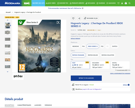The image size is (135, 108).
Task: Open the Micromania home logo
Action: tap(13, 3)
